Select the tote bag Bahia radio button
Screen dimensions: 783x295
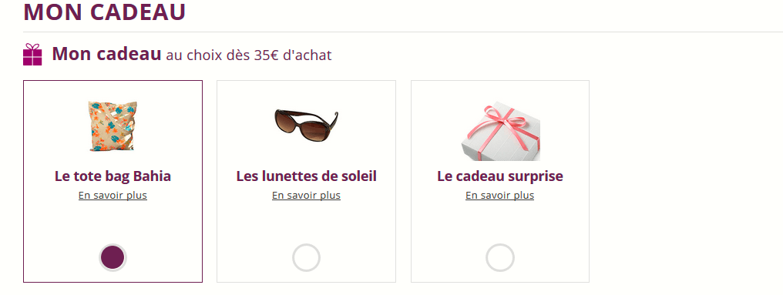click(113, 257)
